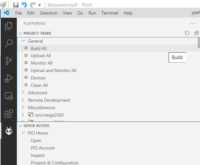Click the Paint application icon

pyautogui.click(x=3, y=5)
